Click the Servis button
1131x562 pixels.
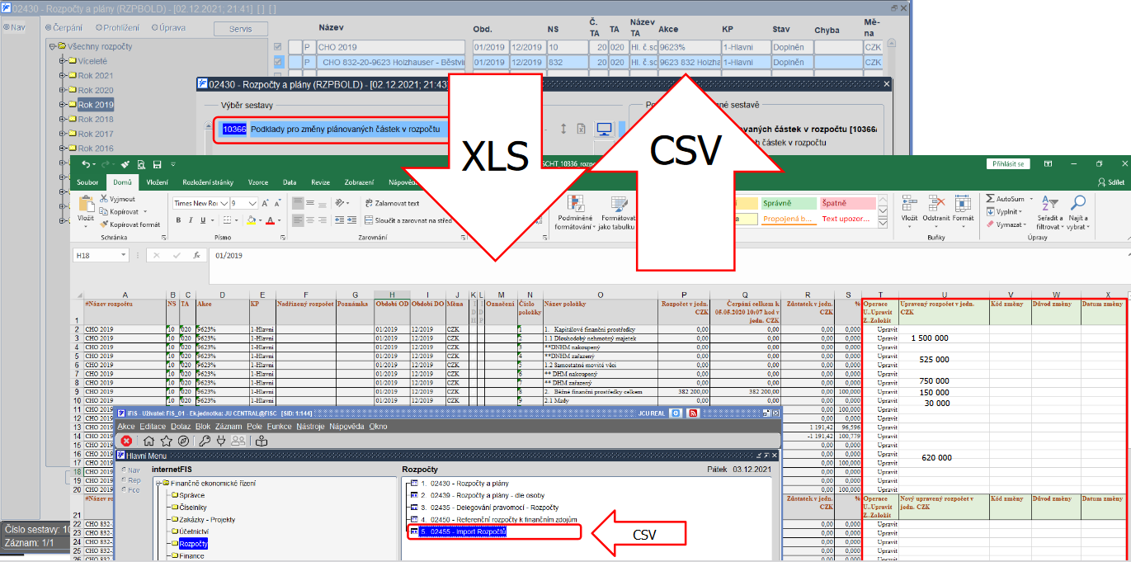[x=241, y=29]
